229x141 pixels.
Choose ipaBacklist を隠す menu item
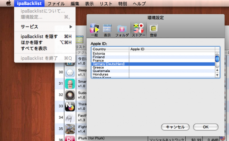(x=45, y=36)
